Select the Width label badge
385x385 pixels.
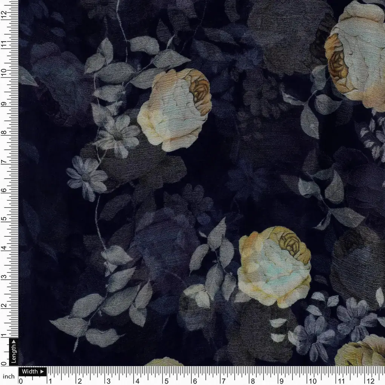[30, 371]
